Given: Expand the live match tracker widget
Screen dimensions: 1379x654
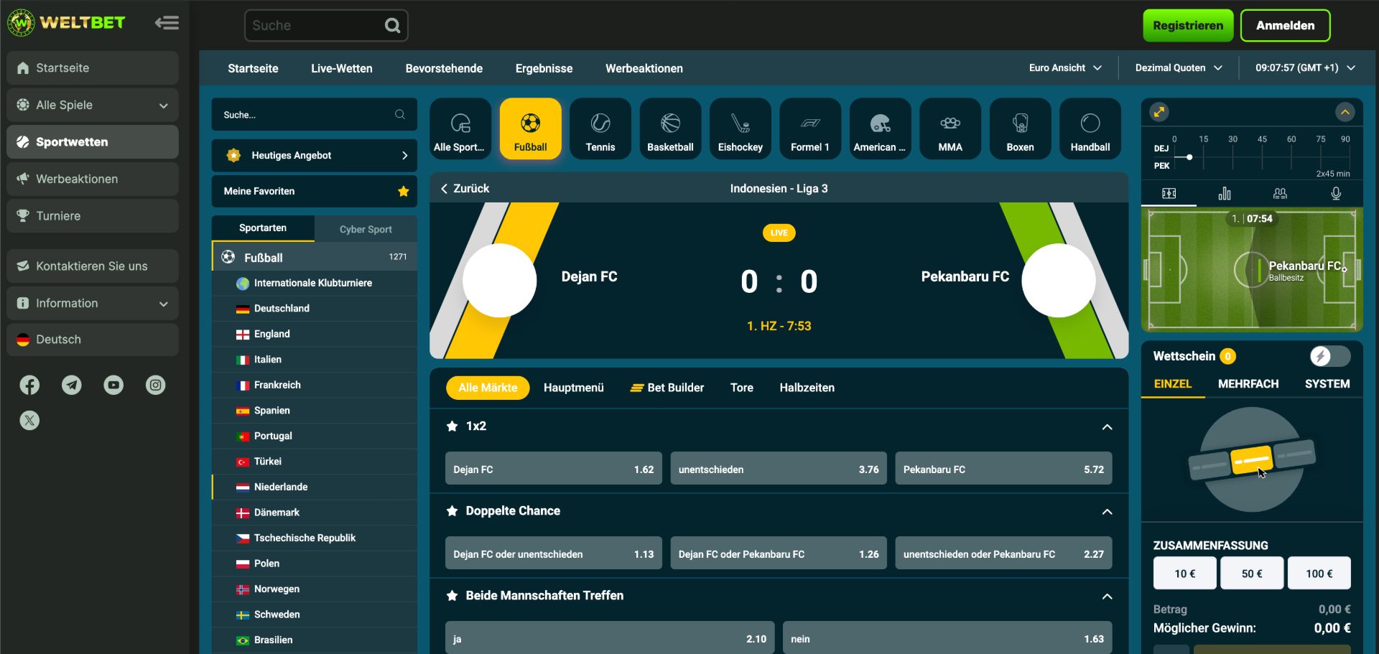Looking at the screenshot, I should pos(1159,112).
